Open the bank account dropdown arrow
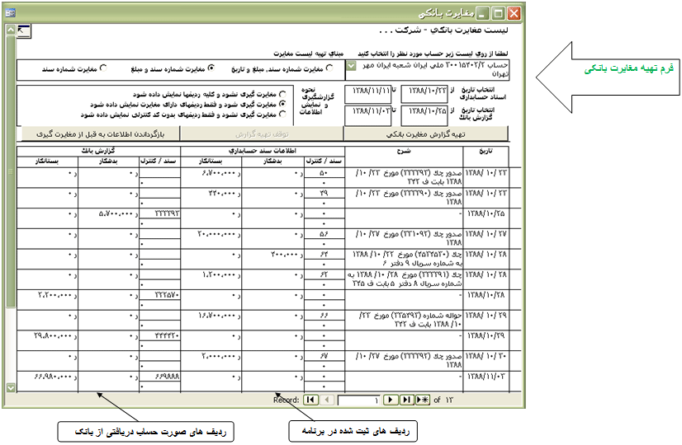The height and width of the screenshot is (445, 682). pyautogui.click(x=352, y=66)
